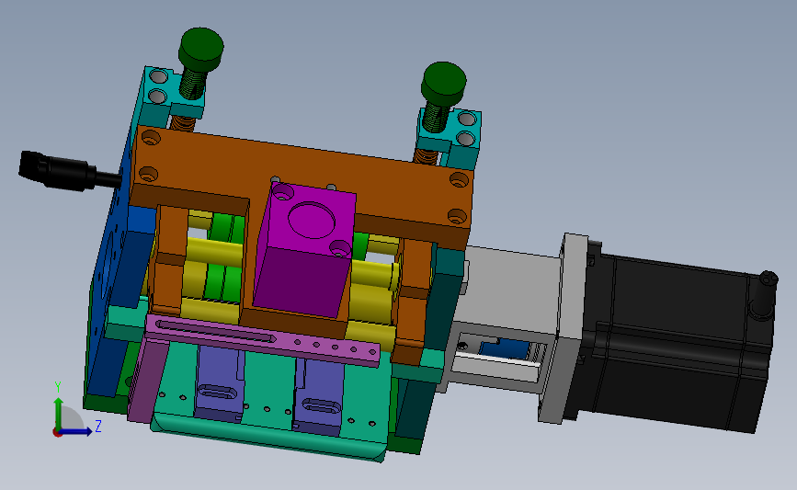Screen dimensions: 797x490
Task: Click the blue Z axis label on triad
Action: (98, 426)
